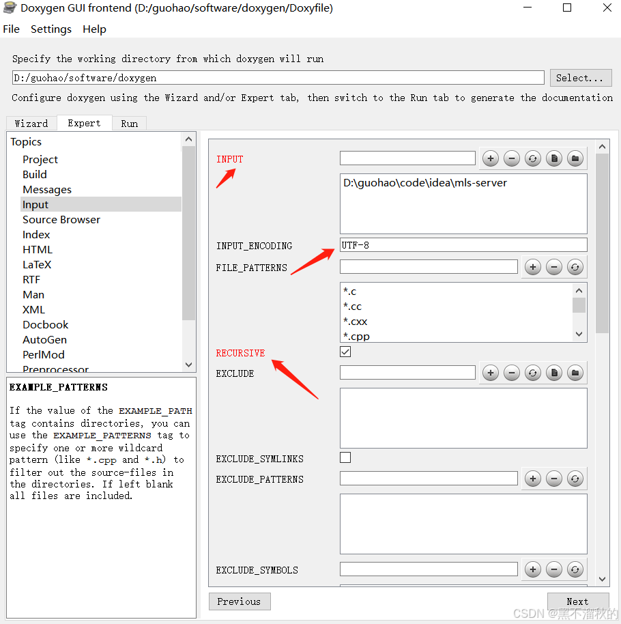Click the file patterns list scroll-up arrow

point(579,291)
